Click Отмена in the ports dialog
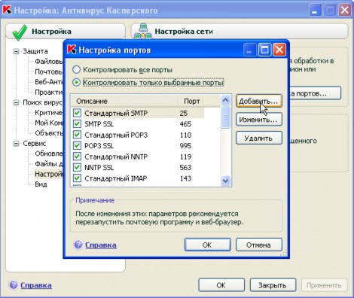Image resolution: width=354 pixels, height=298 pixels. pos(259,245)
